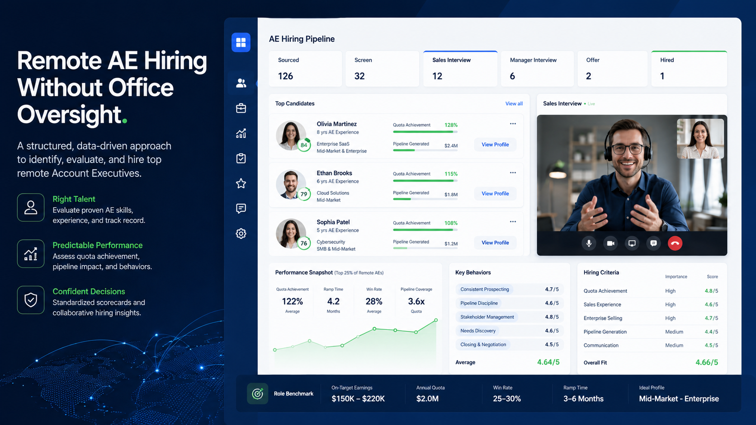The image size is (756, 425).
Task: Open the more options menu for Olivia Martinez
Action: tap(513, 124)
